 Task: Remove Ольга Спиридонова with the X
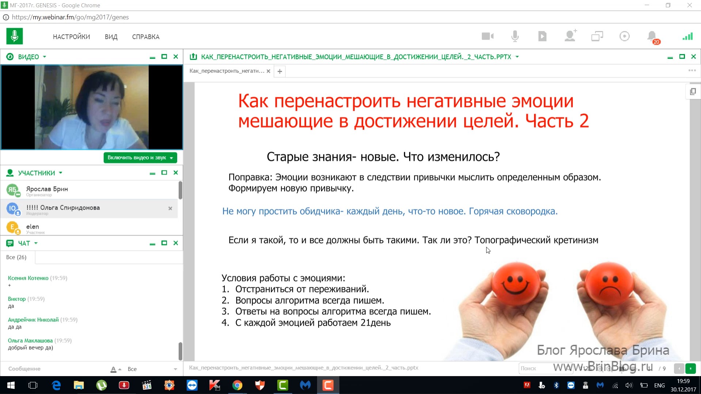click(x=170, y=209)
